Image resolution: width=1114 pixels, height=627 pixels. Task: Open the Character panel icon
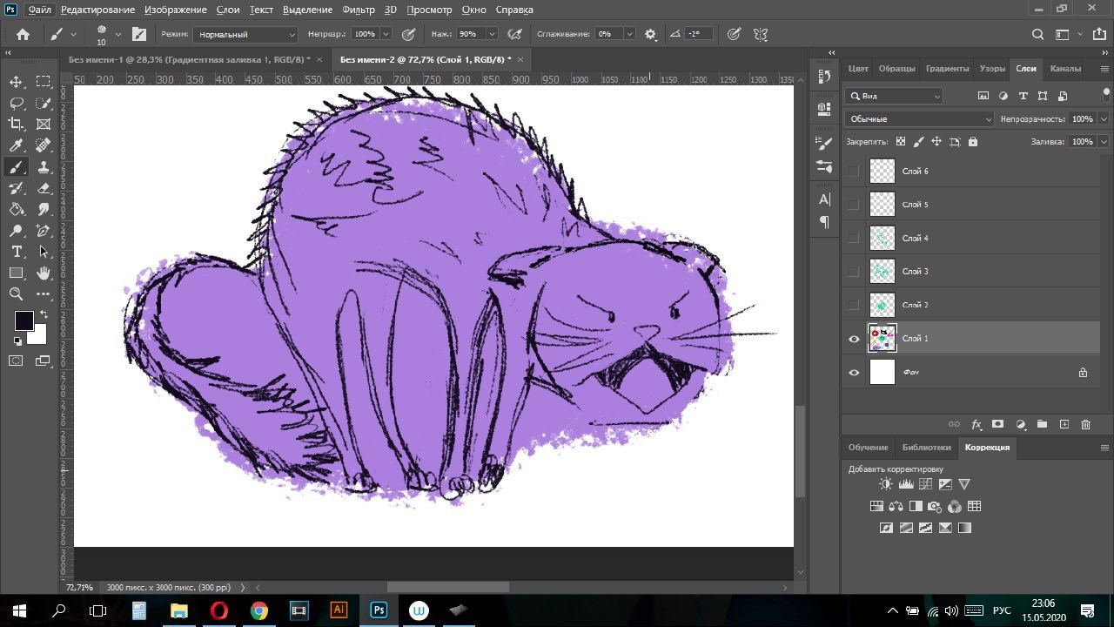[x=824, y=199]
